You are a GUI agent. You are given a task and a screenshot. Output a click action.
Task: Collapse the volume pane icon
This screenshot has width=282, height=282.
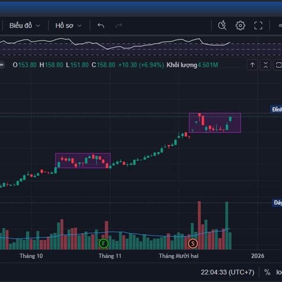pyautogui.click(x=266, y=65)
